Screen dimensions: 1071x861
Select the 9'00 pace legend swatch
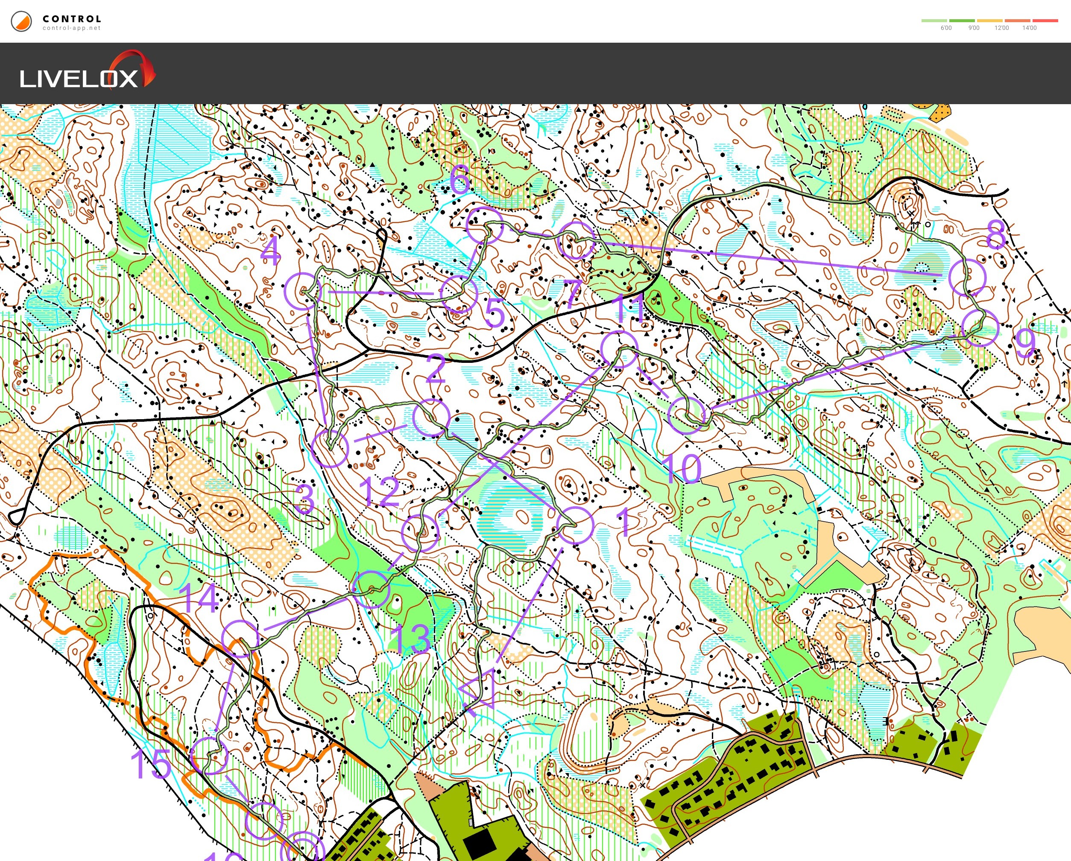[962, 21]
